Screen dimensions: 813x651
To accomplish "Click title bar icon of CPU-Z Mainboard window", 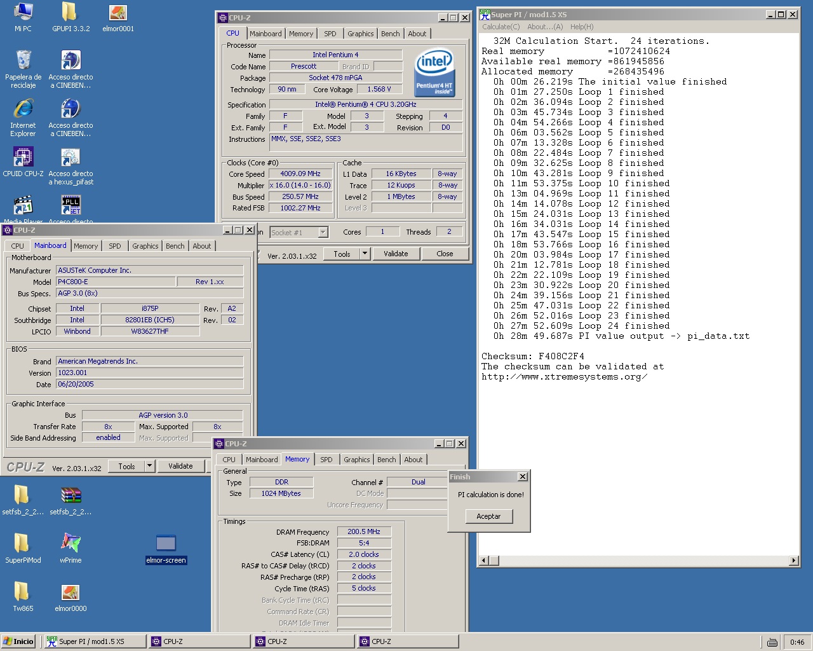I will coord(8,230).
